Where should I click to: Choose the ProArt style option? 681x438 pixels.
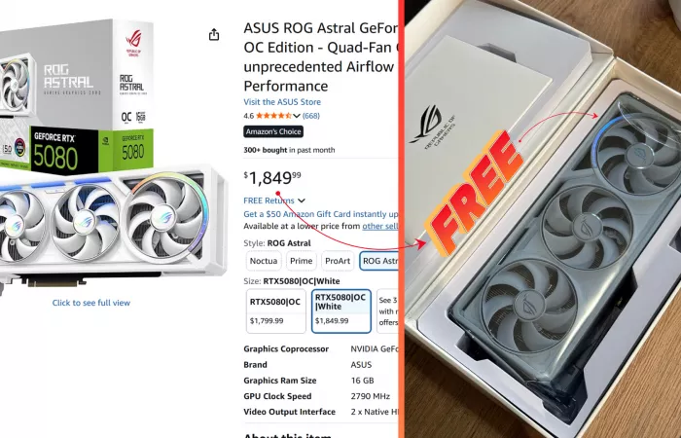coord(338,261)
